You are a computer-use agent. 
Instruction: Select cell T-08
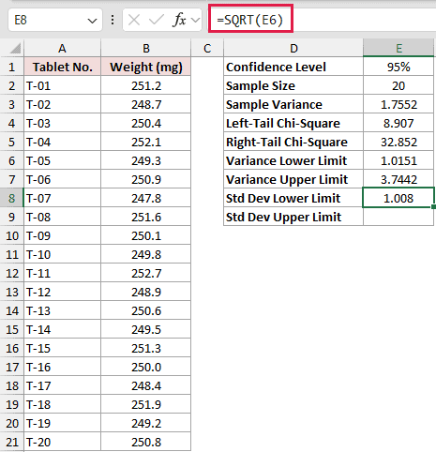pos(63,217)
